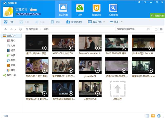
Task: Play the 2015.BD72... video
Action: pos(71,71)
